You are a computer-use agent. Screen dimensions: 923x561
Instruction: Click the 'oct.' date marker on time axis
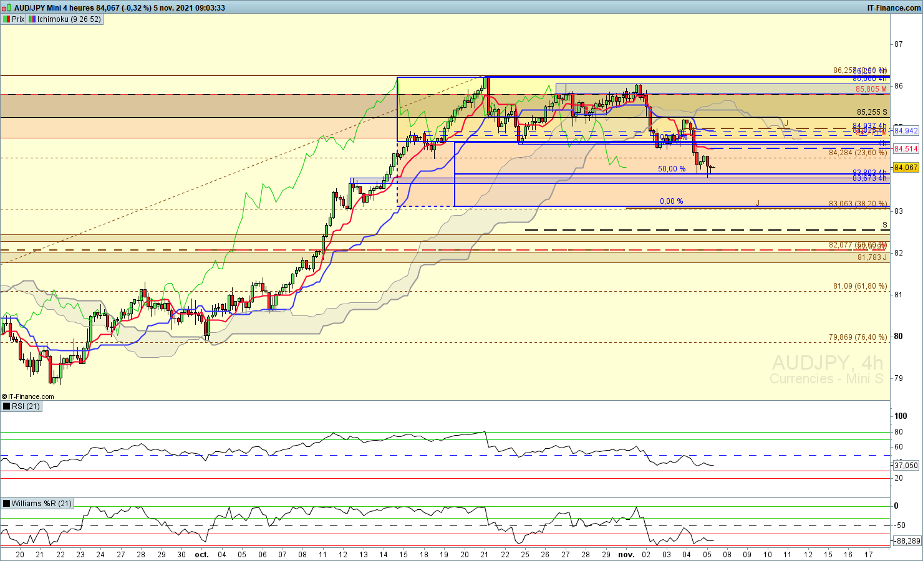tap(201, 554)
